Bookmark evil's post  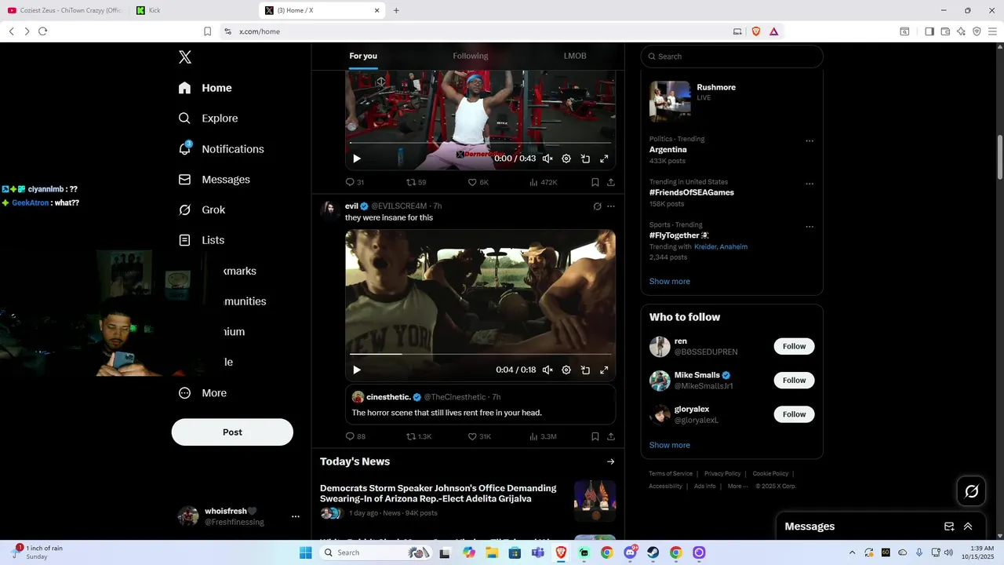tap(595, 436)
